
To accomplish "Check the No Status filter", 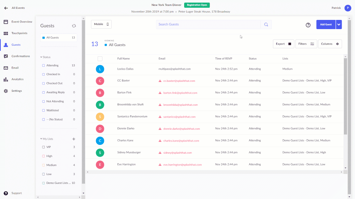I will (44, 119).
